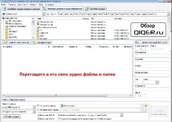
Task: Toggle Переименовать файлы checkbox
Action: point(38,110)
